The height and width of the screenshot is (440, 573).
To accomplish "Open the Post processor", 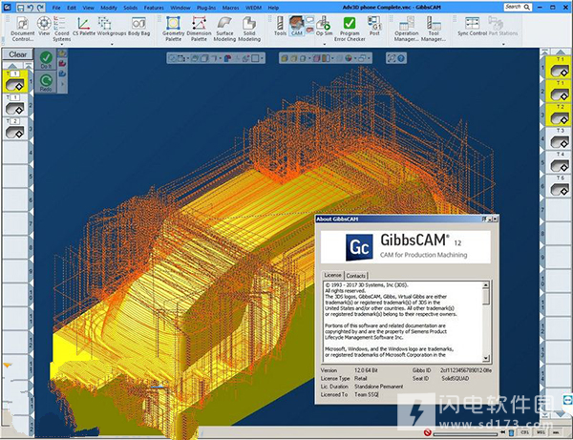I will [x=374, y=26].
